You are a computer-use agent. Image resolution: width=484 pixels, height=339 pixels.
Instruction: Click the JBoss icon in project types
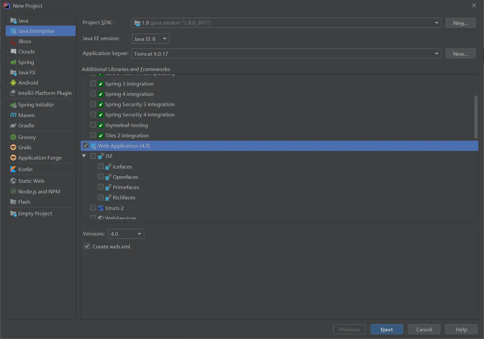click(13, 41)
